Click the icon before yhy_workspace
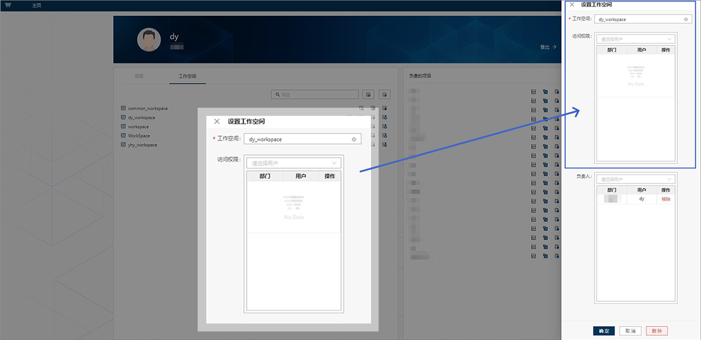This screenshot has width=701, height=340. [123, 145]
